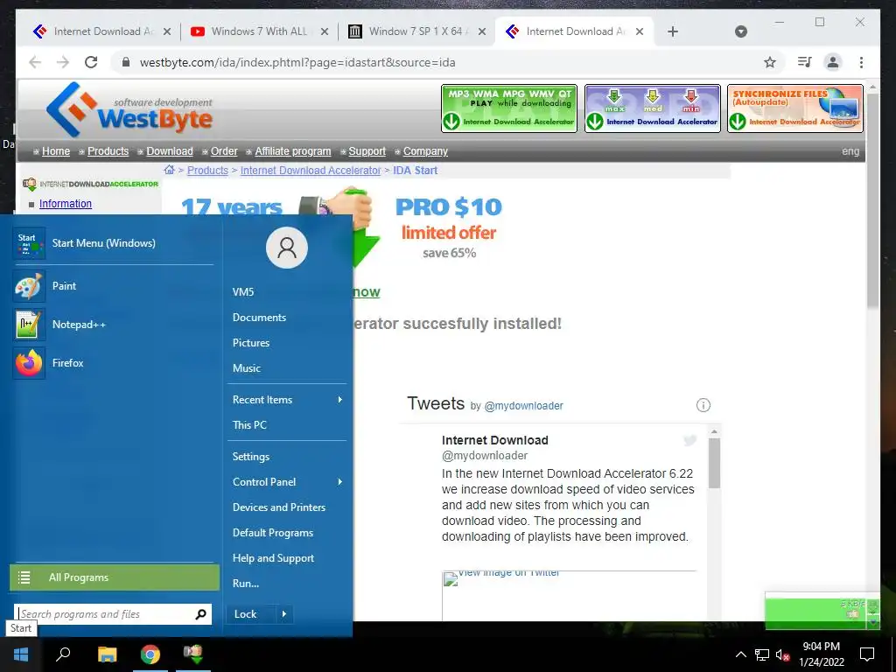Image resolution: width=896 pixels, height=672 pixels.
Task: Switch to first Internet Download Accelerator tab
Action: [x=101, y=31]
